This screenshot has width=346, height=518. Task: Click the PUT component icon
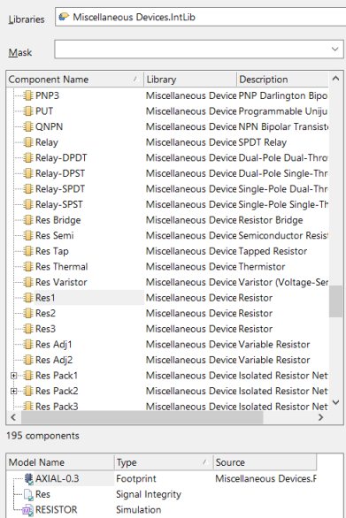pyautogui.click(x=28, y=111)
